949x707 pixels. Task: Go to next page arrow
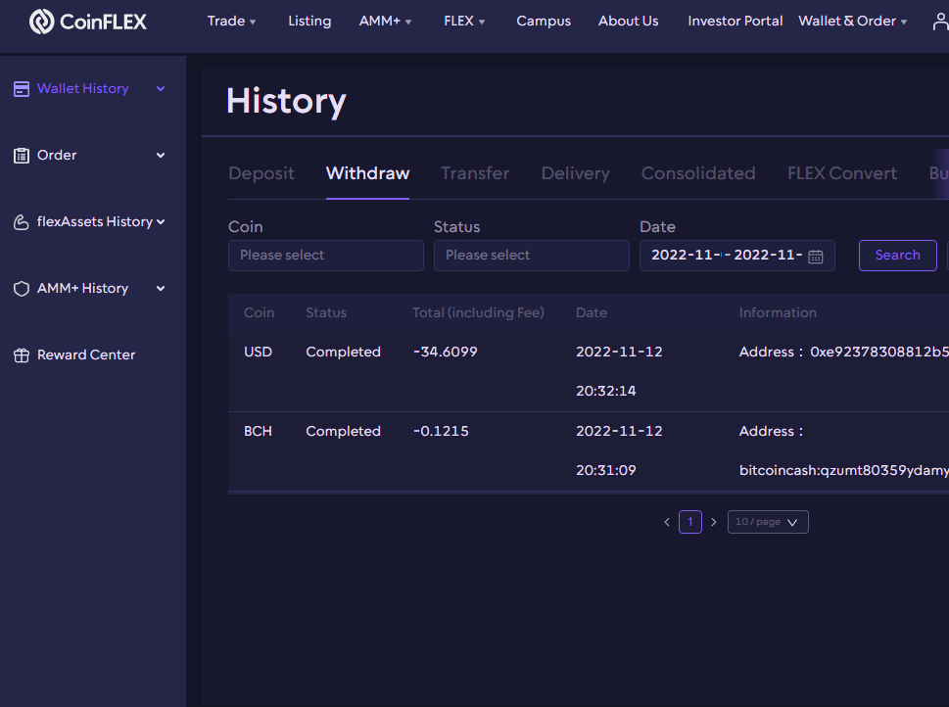(x=714, y=522)
